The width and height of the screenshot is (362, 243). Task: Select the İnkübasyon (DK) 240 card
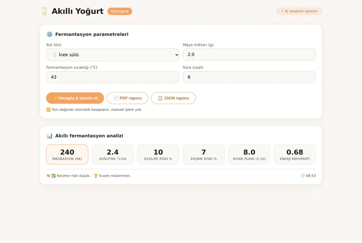(67, 155)
